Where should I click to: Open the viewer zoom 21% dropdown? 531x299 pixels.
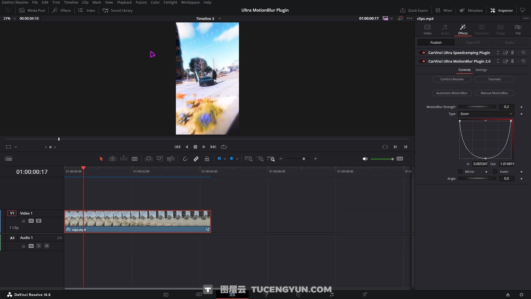[14, 18]
